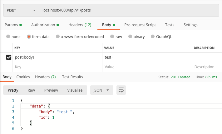The image size is (222, 134).
Task: Switch to Visualize response view
Action: (75, 90)
